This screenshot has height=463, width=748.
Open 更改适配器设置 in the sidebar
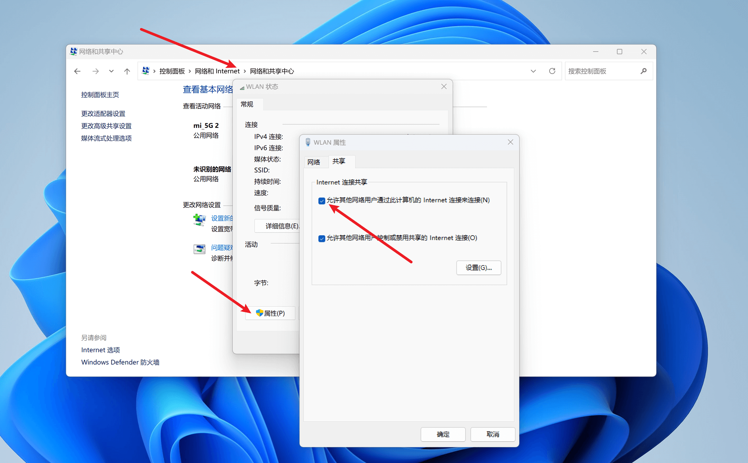[103, 114]
